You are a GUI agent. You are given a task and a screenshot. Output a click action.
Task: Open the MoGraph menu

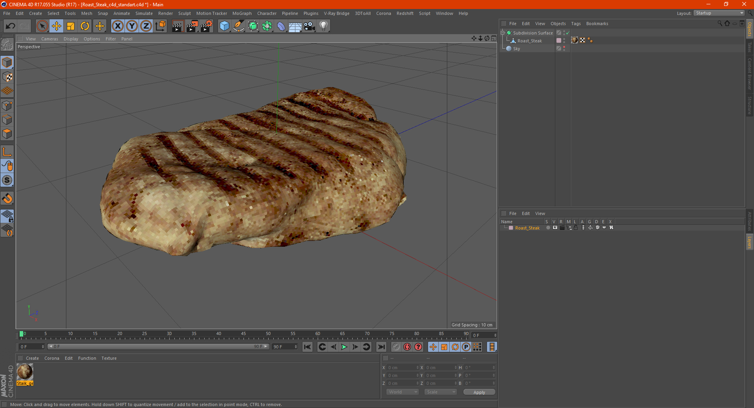pyautogui.click(x=242, y=13)
